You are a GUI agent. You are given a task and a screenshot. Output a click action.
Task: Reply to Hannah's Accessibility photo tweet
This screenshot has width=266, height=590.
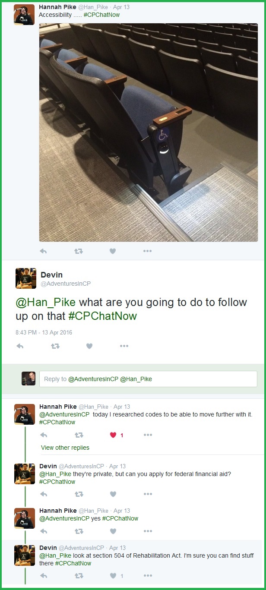[x=43, y=251]
